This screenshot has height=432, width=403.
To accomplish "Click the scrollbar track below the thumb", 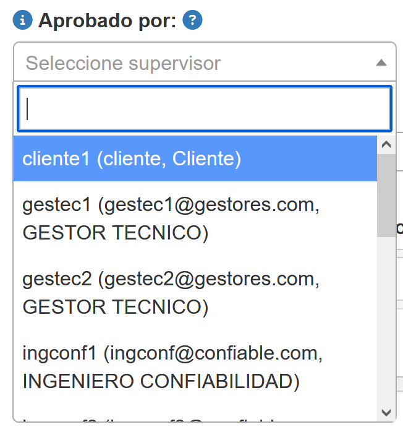I will pos(386,322).
